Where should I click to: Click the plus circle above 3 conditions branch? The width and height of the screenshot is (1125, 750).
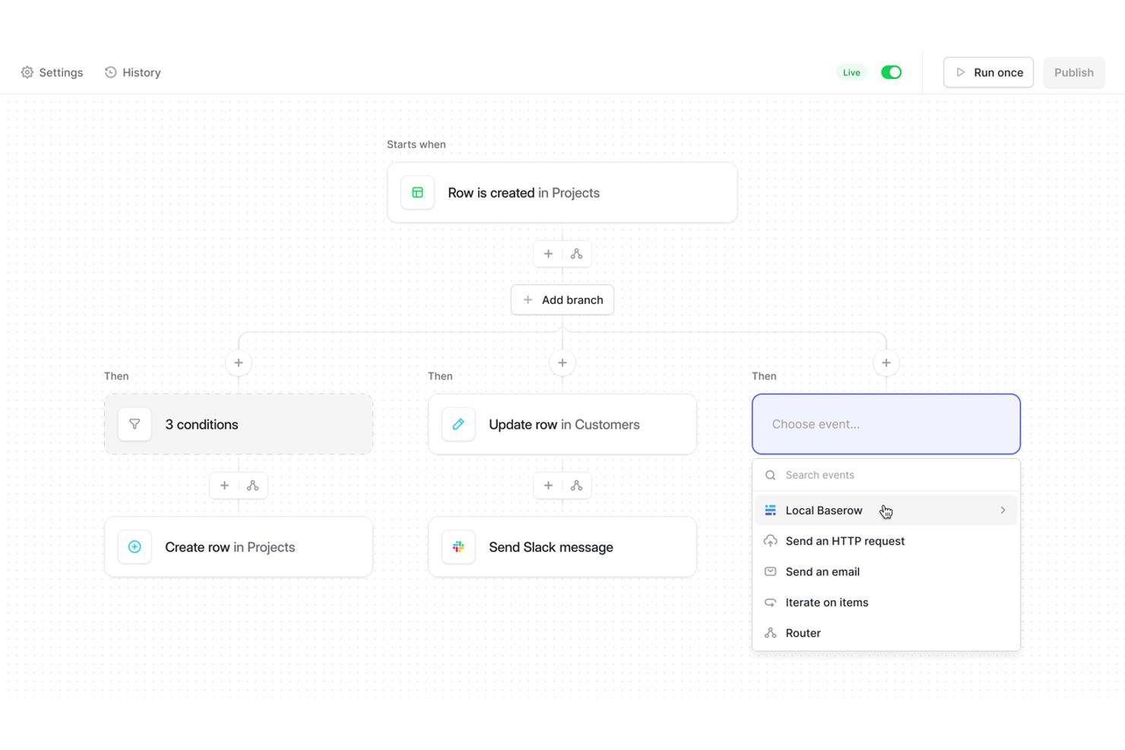(x=239, y=362)
